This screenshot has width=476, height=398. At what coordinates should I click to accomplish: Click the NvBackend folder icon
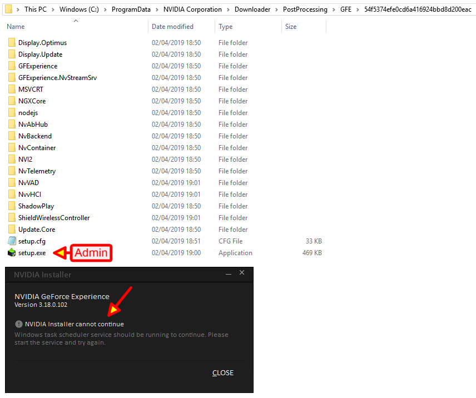(12, 136)
